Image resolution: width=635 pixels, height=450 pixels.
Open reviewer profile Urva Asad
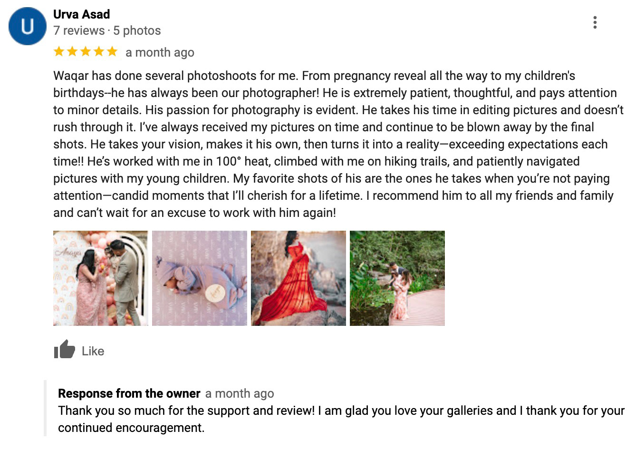81,14
